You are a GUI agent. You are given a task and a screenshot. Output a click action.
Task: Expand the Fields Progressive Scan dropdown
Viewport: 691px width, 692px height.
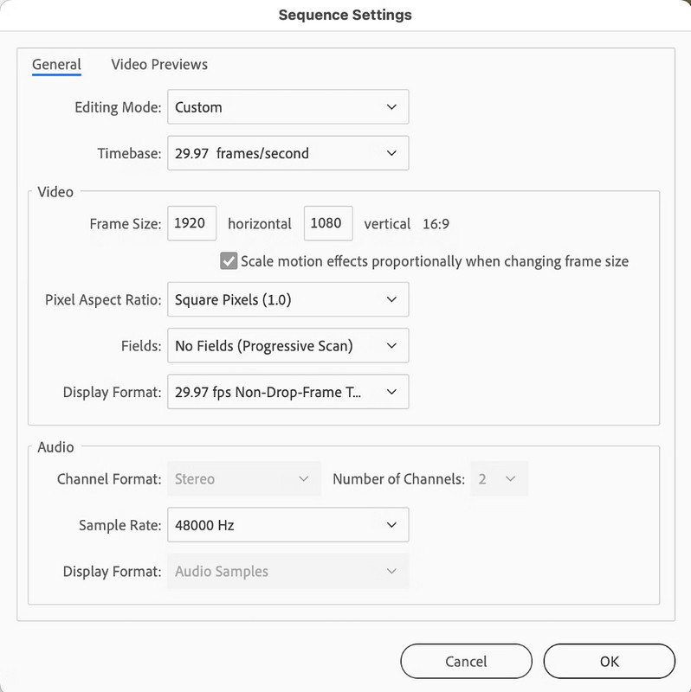click(288, 345)
